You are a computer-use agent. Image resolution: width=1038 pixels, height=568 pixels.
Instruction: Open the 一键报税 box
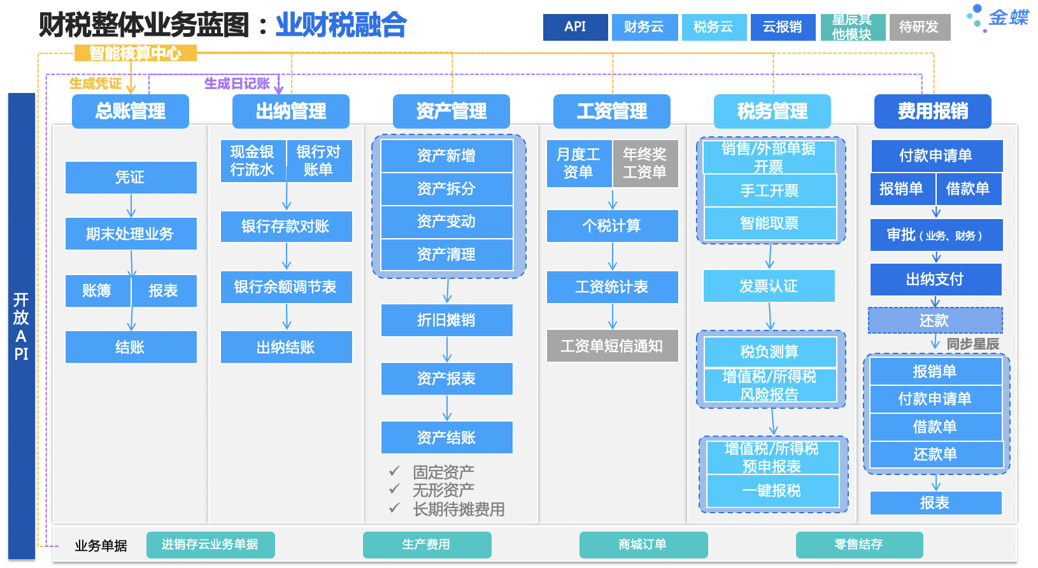[772, 491]
